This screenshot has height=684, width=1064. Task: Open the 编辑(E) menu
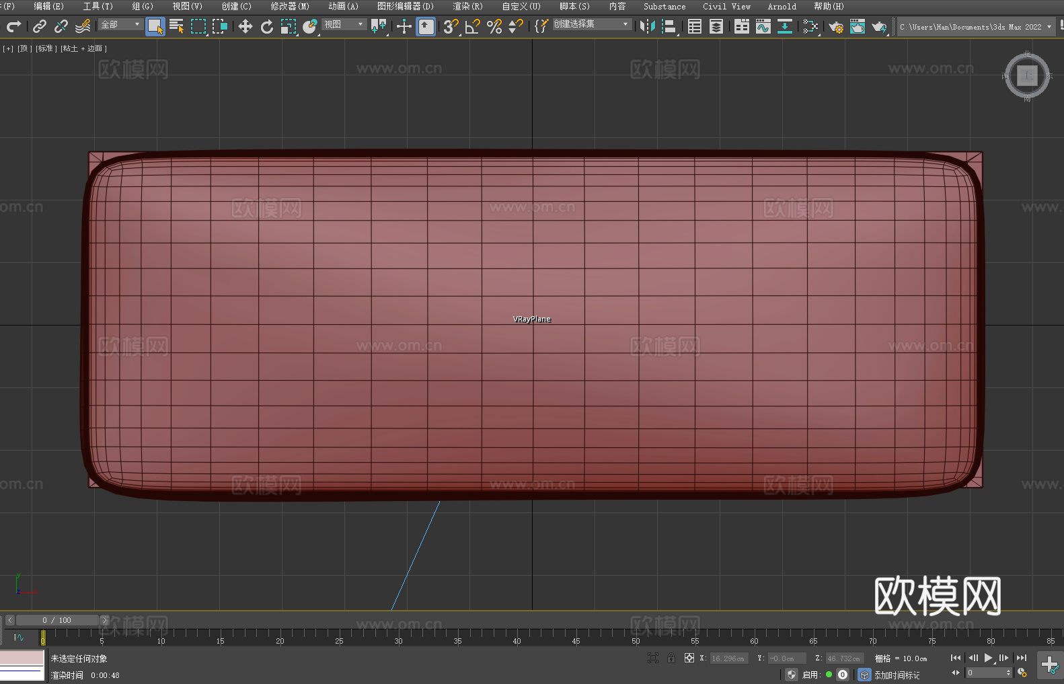(48, 6)
